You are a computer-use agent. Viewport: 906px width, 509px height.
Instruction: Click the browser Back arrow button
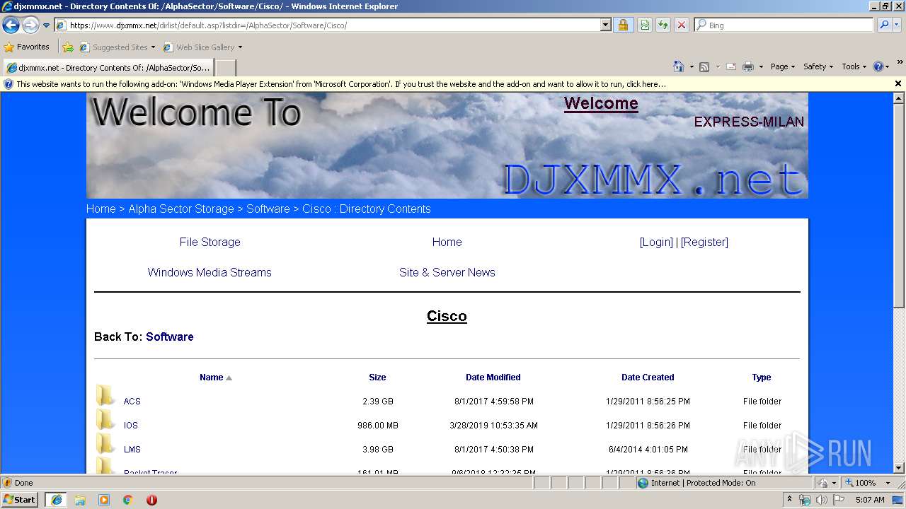click(x=11, y=25)
